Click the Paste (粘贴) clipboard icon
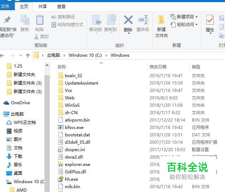The image size is (225, 192). tap(39, 20)
